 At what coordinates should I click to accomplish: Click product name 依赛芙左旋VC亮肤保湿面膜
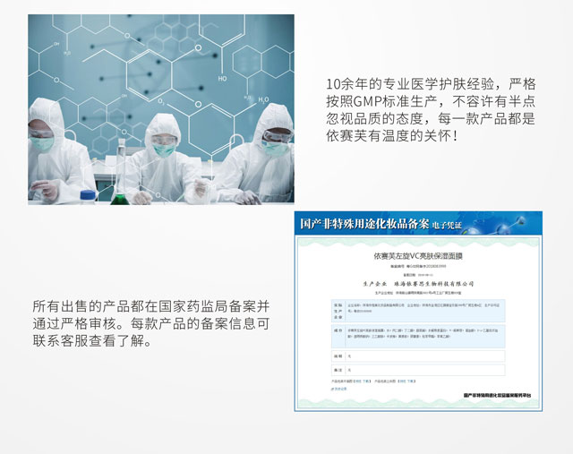click(x=419, y=256)
